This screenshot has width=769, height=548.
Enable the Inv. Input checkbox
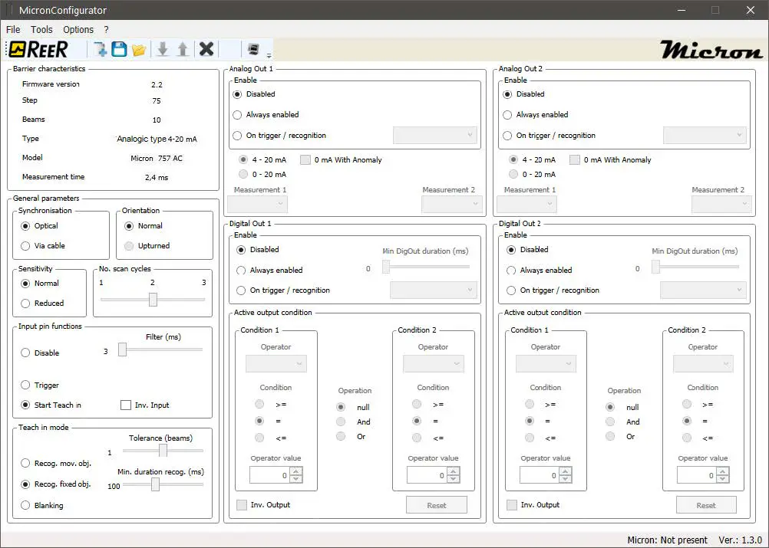126,405
